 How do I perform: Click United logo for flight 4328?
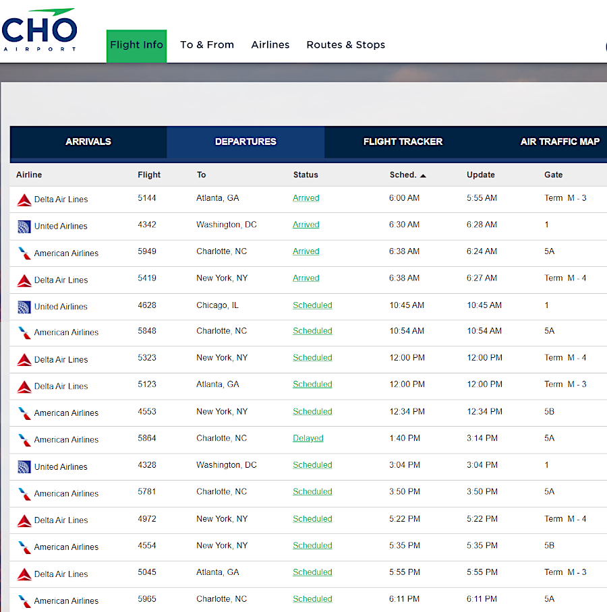click(x=24, y=467)
